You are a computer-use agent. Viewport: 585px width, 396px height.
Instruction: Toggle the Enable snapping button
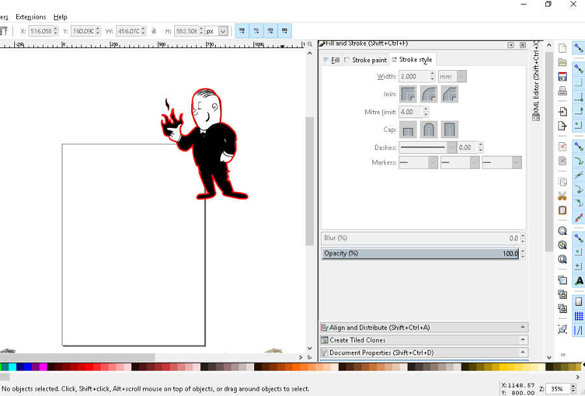point(578,49)
